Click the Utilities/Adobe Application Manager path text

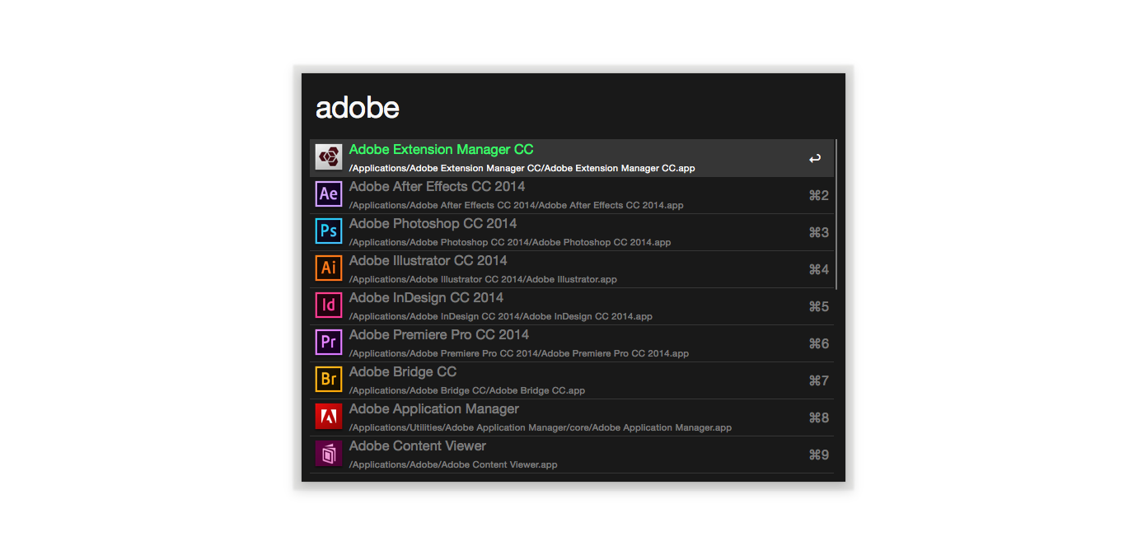541,427
